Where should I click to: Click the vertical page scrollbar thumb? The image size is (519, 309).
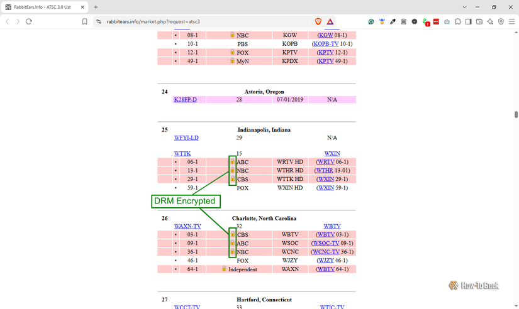click(516, 115)
